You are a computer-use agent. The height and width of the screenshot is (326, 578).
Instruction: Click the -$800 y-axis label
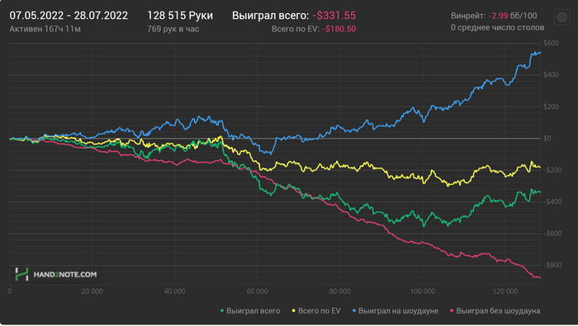coord(552,265)
